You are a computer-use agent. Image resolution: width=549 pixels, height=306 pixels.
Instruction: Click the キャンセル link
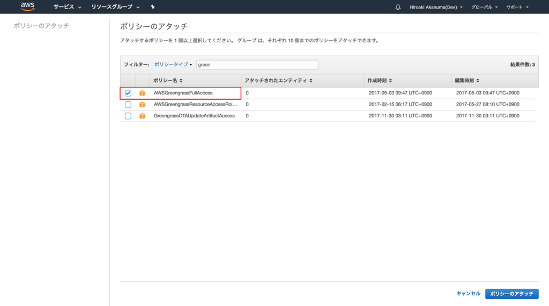[468, 294]
